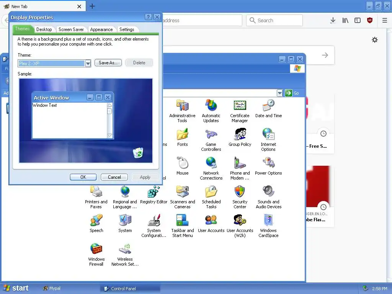The image size is (392, 294).
Task: Launch the Registry Editor icon
Action: pos(154,191)
